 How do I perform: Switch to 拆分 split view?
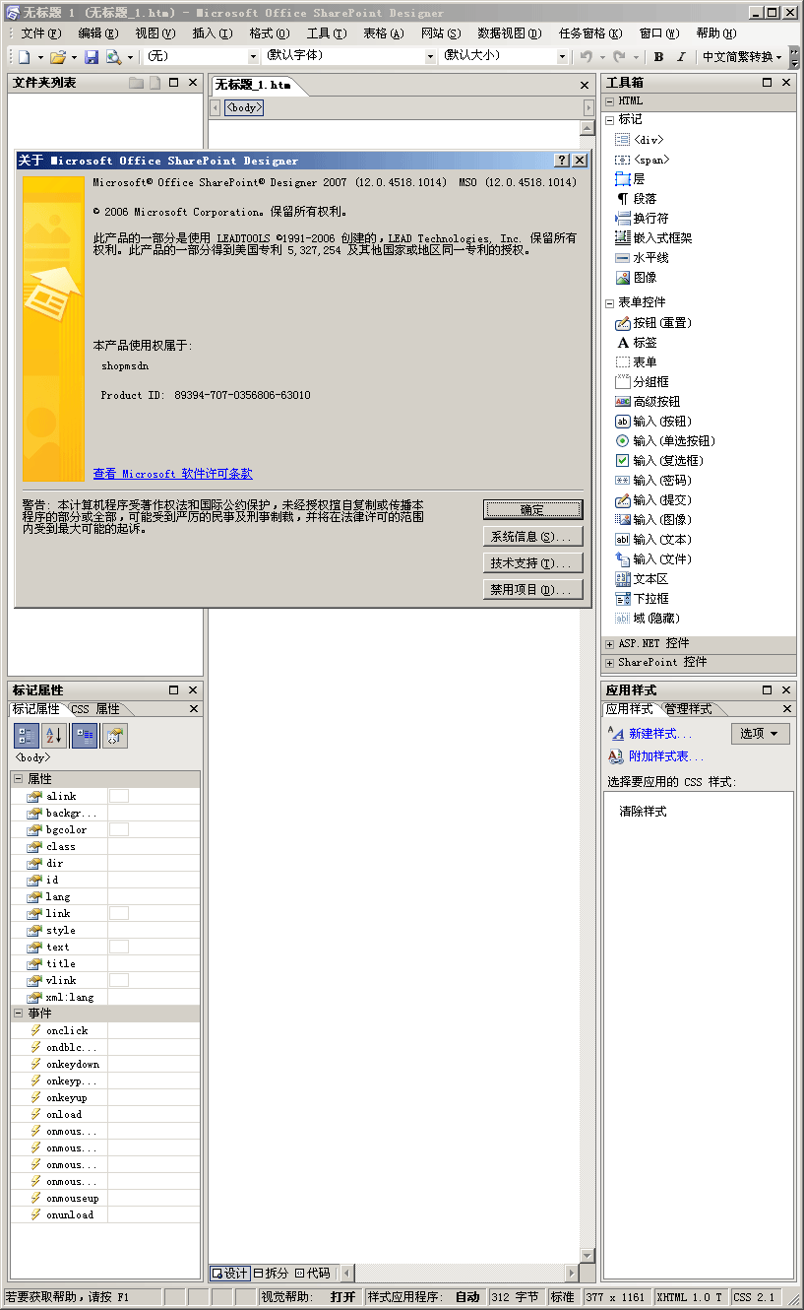[272, 1274]
